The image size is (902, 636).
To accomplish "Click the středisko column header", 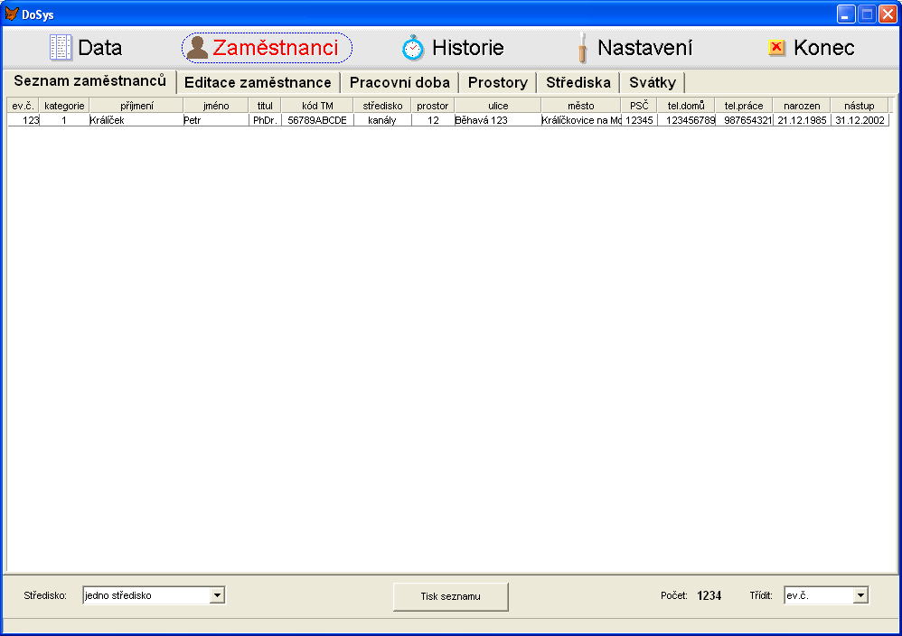I will 382,106.
